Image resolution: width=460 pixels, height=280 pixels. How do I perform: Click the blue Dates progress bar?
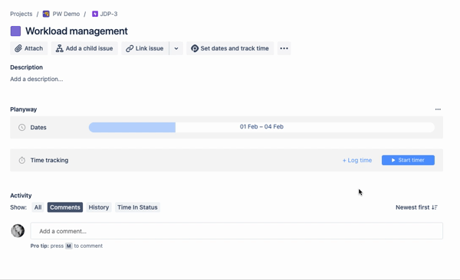(132, 128)
